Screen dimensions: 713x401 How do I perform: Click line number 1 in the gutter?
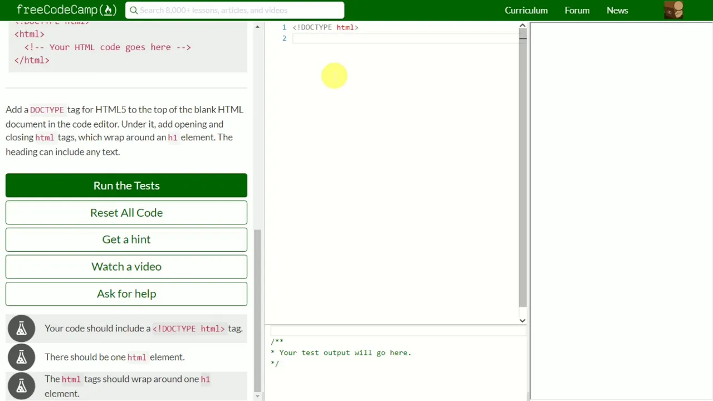[284, 27]
